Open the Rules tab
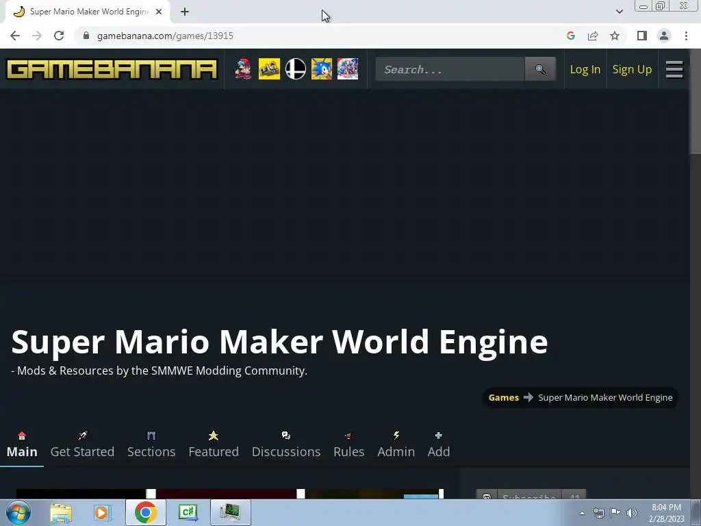Image resolution: width=701 pixels, height=526 pixels. click(x=348, y=445)
